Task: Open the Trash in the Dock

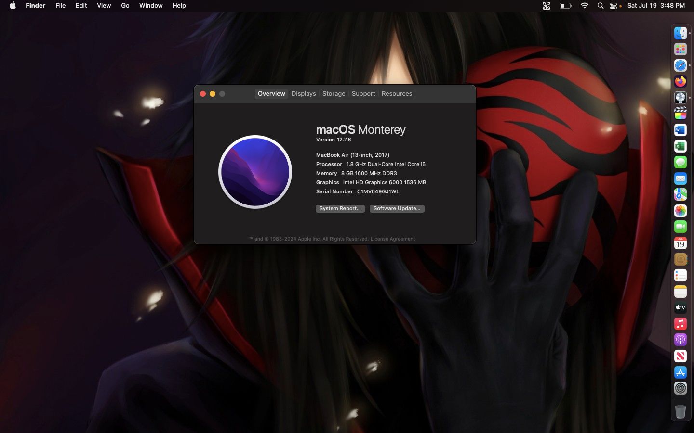Action: (680, 411)
